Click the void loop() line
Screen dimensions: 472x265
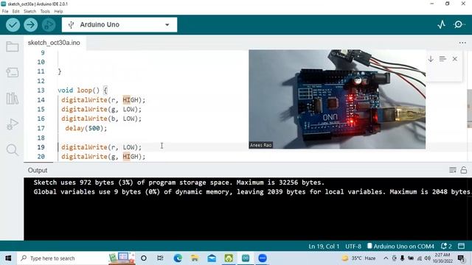pos(83,90)
